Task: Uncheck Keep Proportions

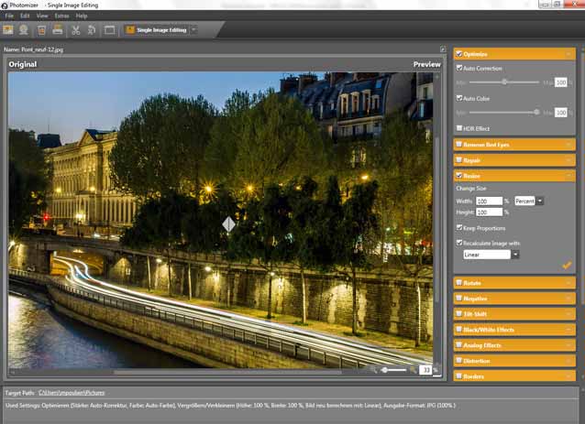Action: 460,227
